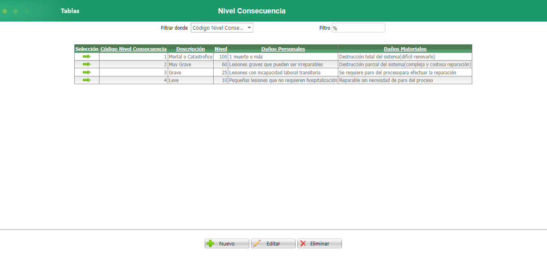Click the Selección column header

[87, 49]
